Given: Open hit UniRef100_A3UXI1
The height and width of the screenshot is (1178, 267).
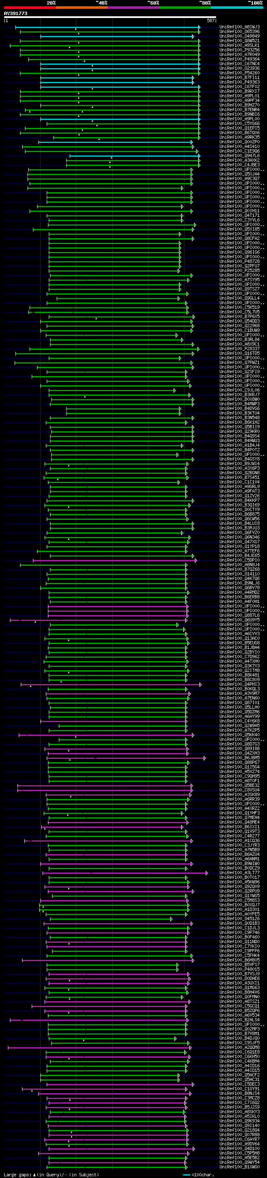Looking at the screenshot, I should [239, 983].
